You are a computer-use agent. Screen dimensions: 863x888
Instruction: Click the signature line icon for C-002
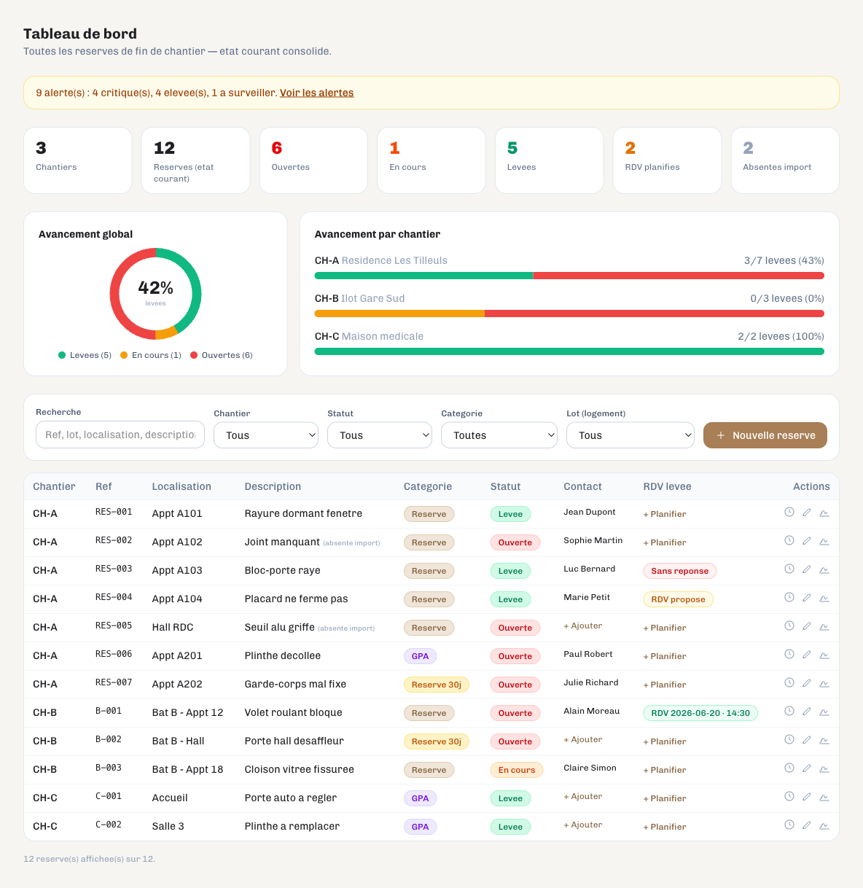(824, 825)
